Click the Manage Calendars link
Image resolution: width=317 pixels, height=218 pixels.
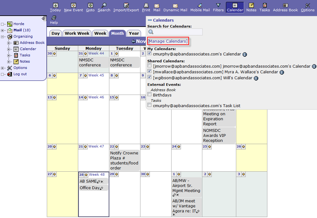(x=168, y=41)
